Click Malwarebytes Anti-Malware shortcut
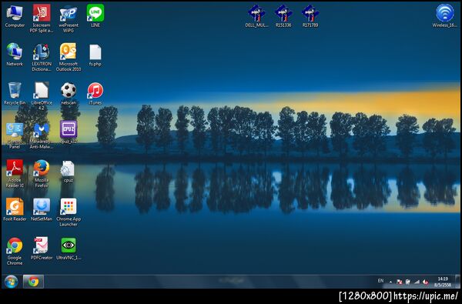 pos(42,135)
